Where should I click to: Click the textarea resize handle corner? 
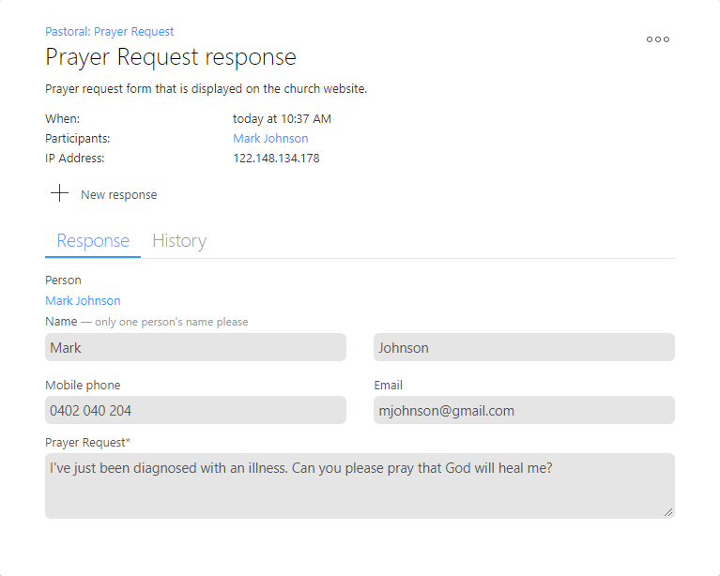[668, 512]
